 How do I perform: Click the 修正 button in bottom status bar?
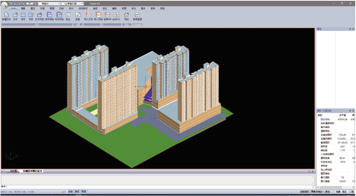tap(344, 192)
